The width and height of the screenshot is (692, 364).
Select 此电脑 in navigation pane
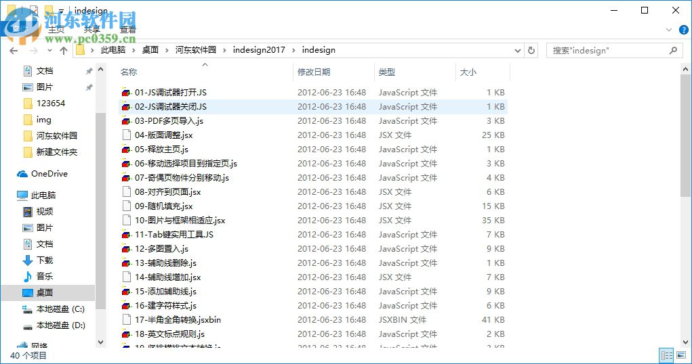click(x=36, y=196)
